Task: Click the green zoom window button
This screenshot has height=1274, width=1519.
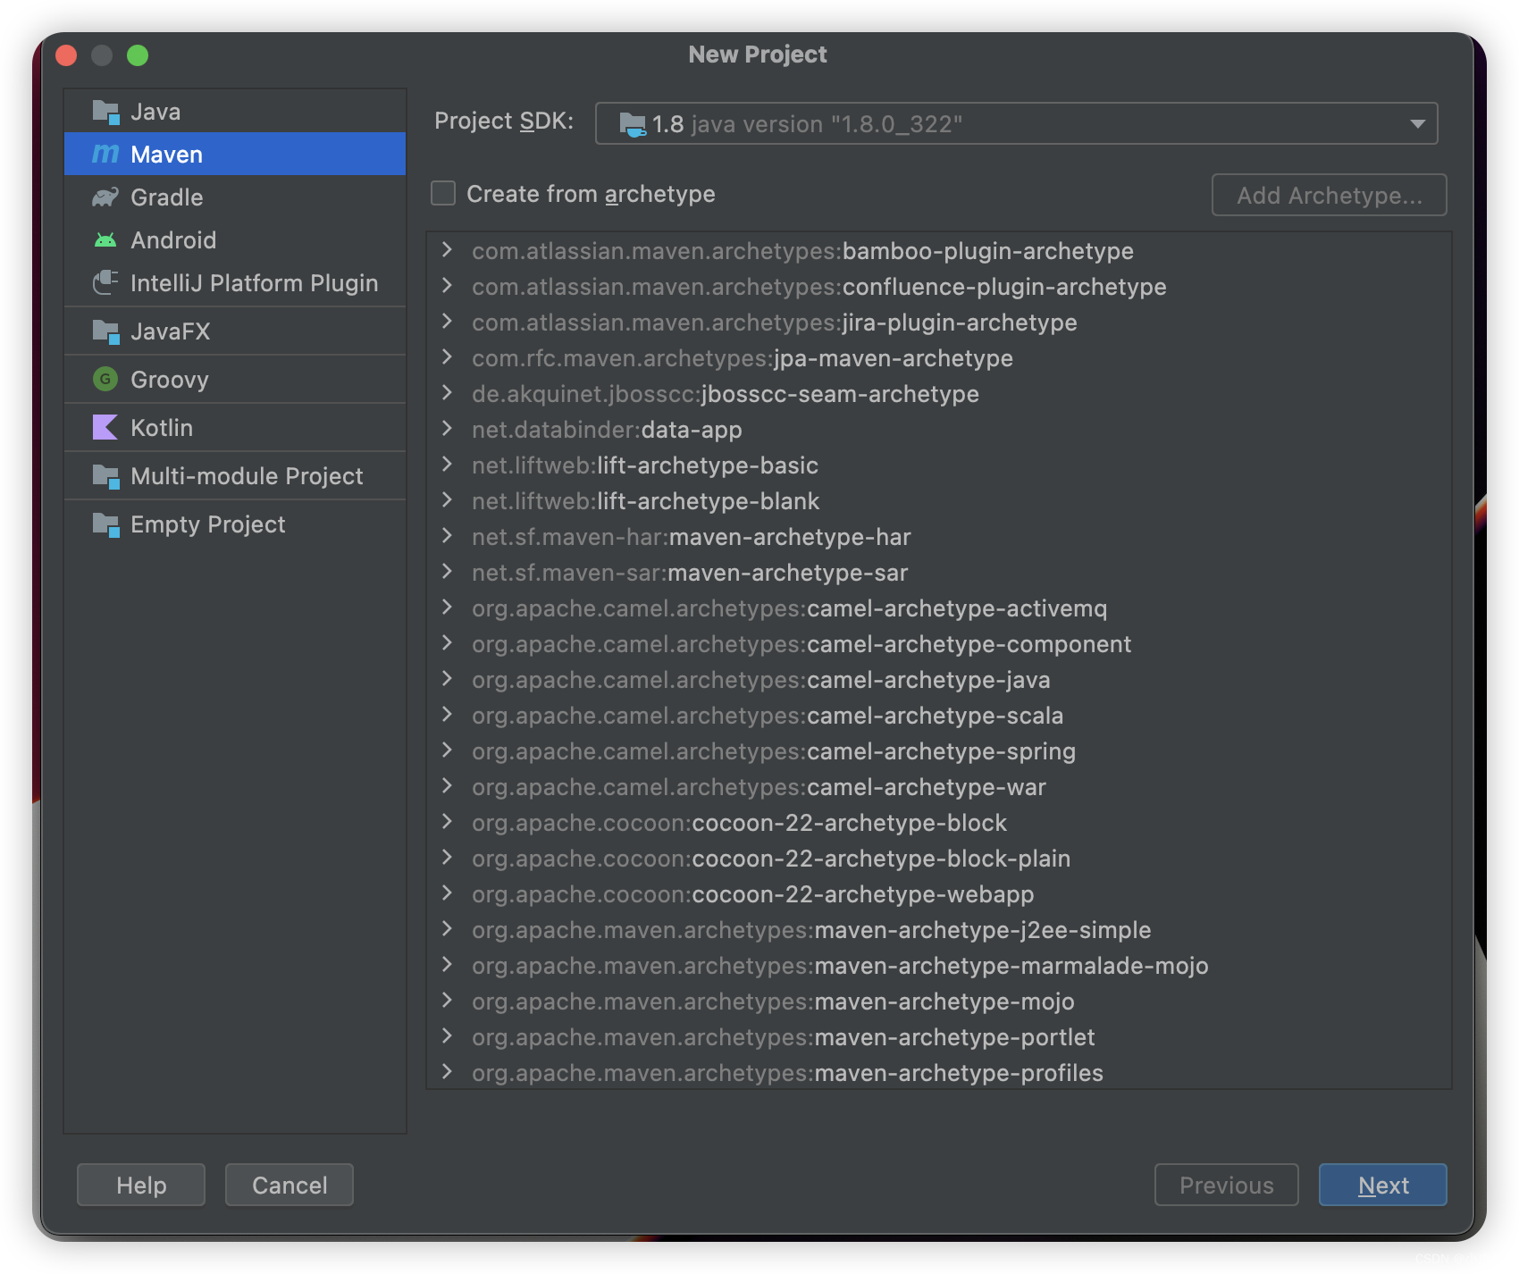Action: click(x=138, y=55)
